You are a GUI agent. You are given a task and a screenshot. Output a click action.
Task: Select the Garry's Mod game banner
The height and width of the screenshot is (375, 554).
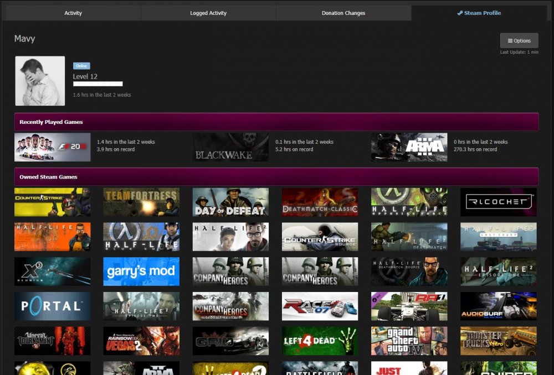(141, 271)
